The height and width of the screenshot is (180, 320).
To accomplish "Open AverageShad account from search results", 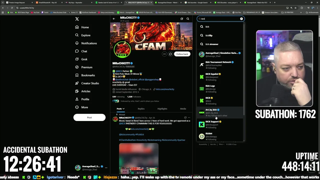I will (220, 54).
